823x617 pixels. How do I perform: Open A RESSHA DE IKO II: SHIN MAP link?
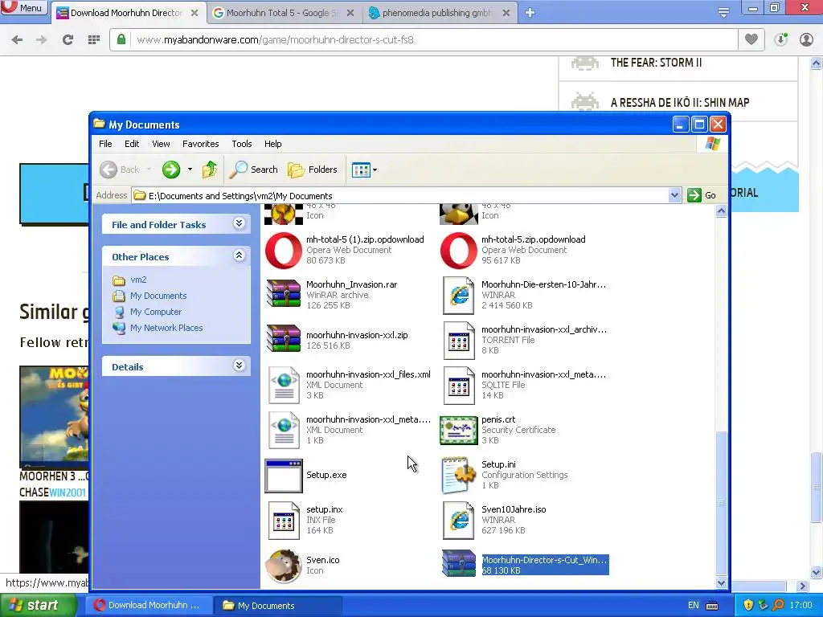click(x=680, y=102)
